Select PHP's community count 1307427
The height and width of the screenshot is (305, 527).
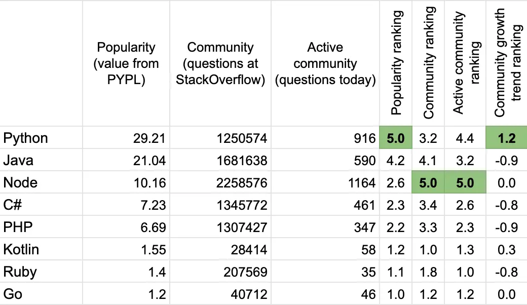point(242,227)
